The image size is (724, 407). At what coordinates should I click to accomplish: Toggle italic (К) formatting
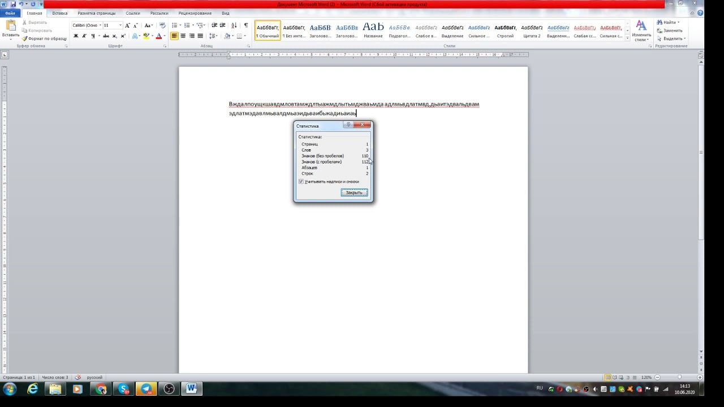[x=84, y=36]
